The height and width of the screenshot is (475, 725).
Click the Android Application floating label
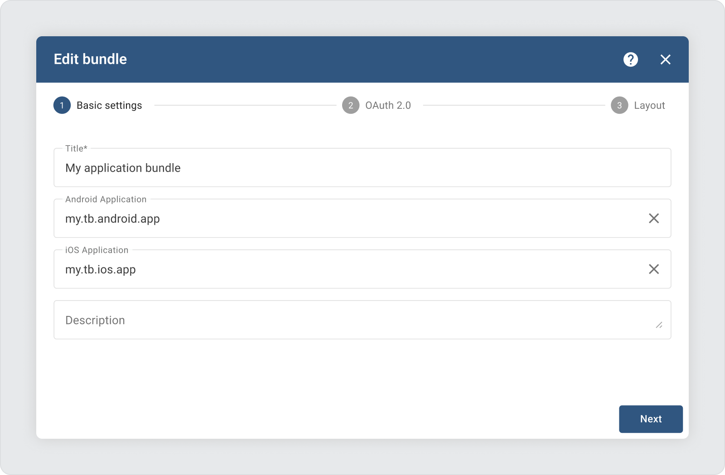[106, 199]
